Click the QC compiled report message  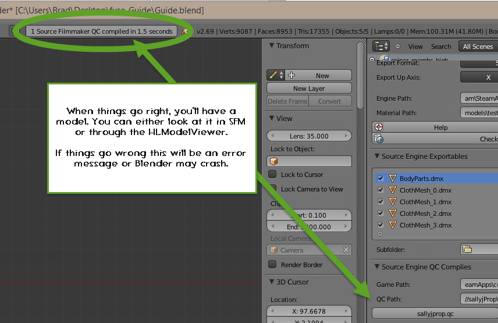pos(102,31)
